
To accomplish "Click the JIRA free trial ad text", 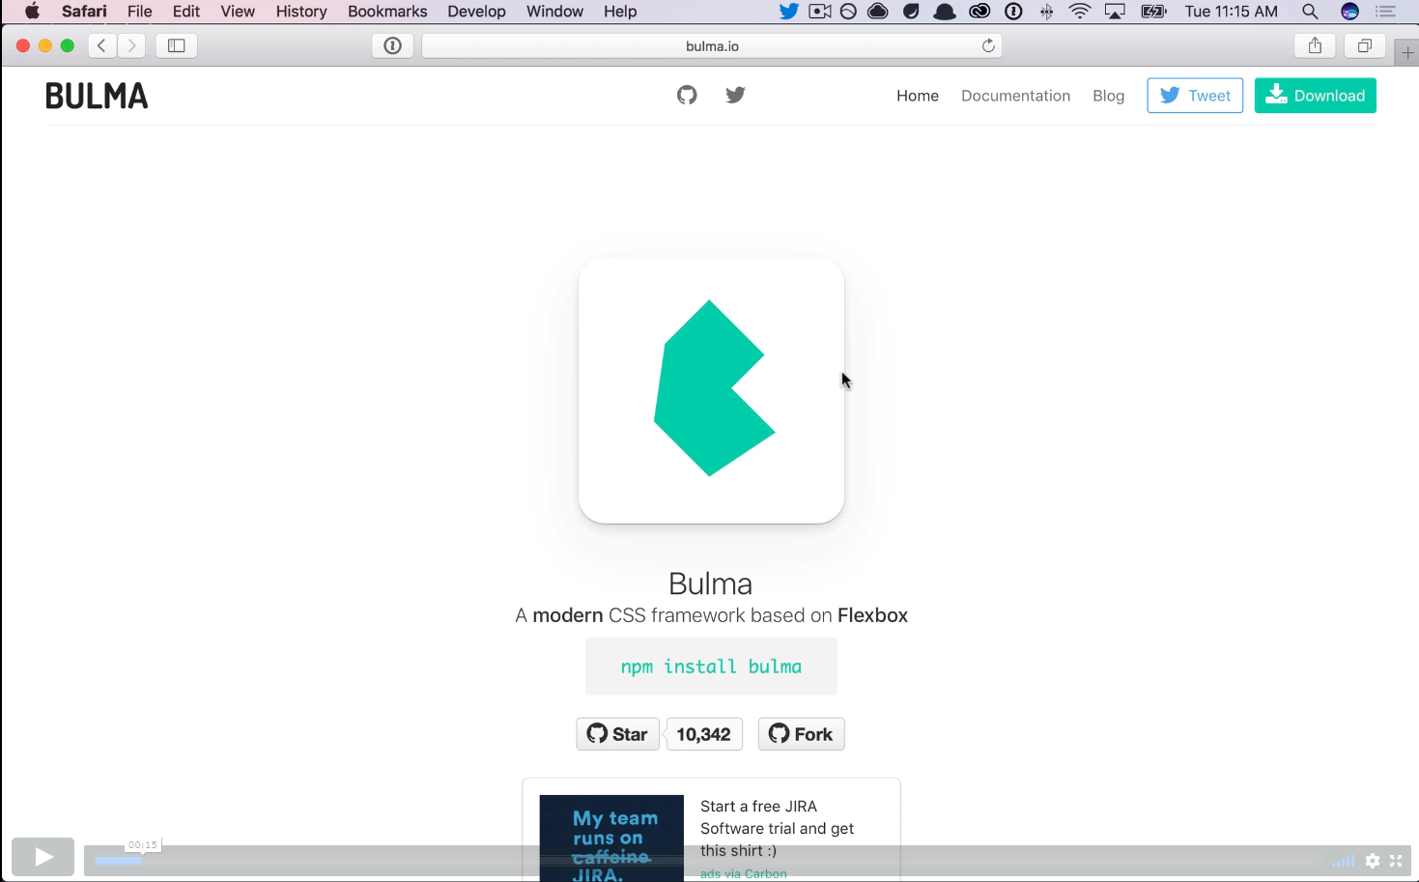I will point(778,828).
